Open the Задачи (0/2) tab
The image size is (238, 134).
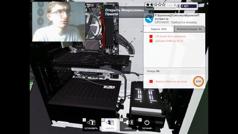[x=158, y=29]
